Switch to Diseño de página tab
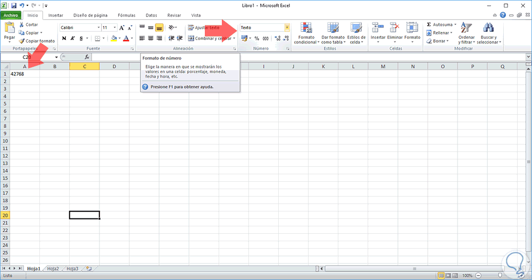 pos(90,15)
